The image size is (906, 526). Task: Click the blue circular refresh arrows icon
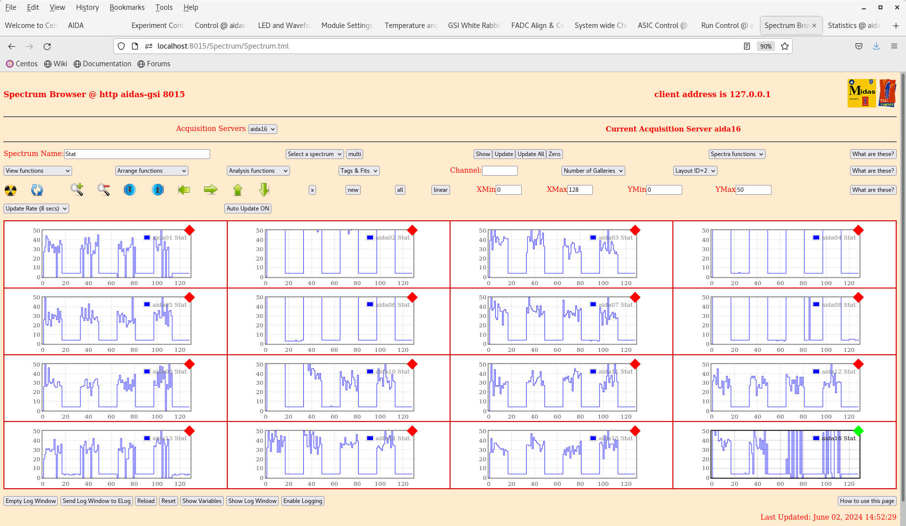click(x=37, y=190)
